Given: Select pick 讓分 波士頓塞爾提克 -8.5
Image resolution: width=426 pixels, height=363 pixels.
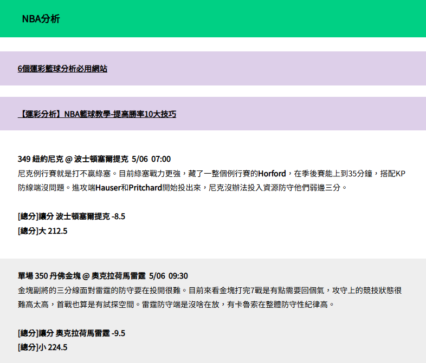Looking at the screenshot, I should click(x=72, y=216).
